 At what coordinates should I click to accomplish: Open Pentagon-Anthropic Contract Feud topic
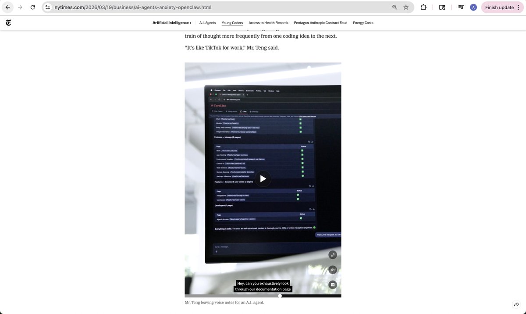coord(320,23)
